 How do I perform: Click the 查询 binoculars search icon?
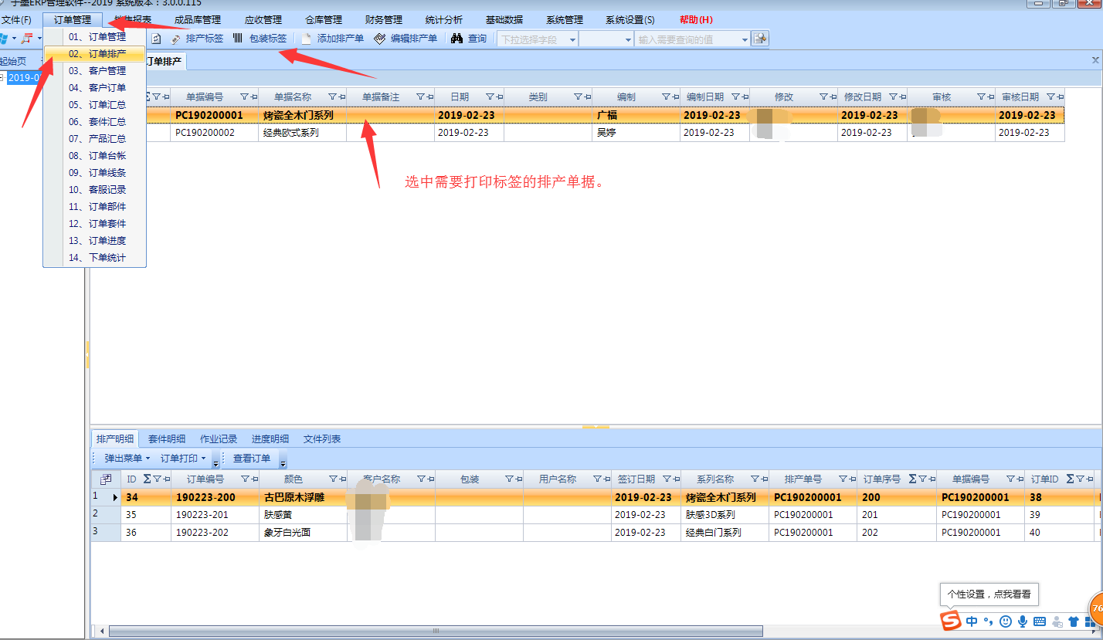[457, 39]
